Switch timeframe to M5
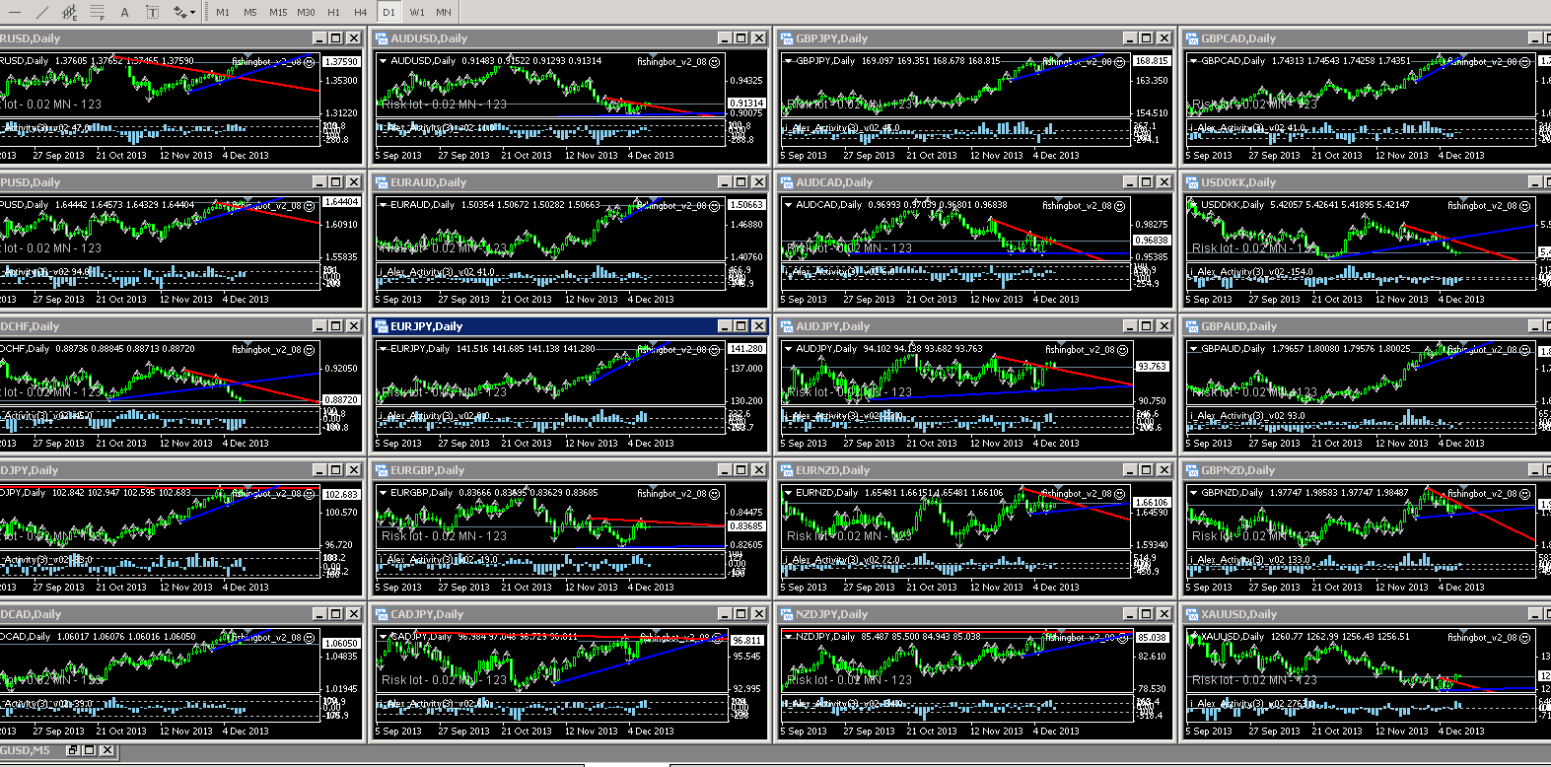Screen dimensions: 1551x767 [250, 12]
